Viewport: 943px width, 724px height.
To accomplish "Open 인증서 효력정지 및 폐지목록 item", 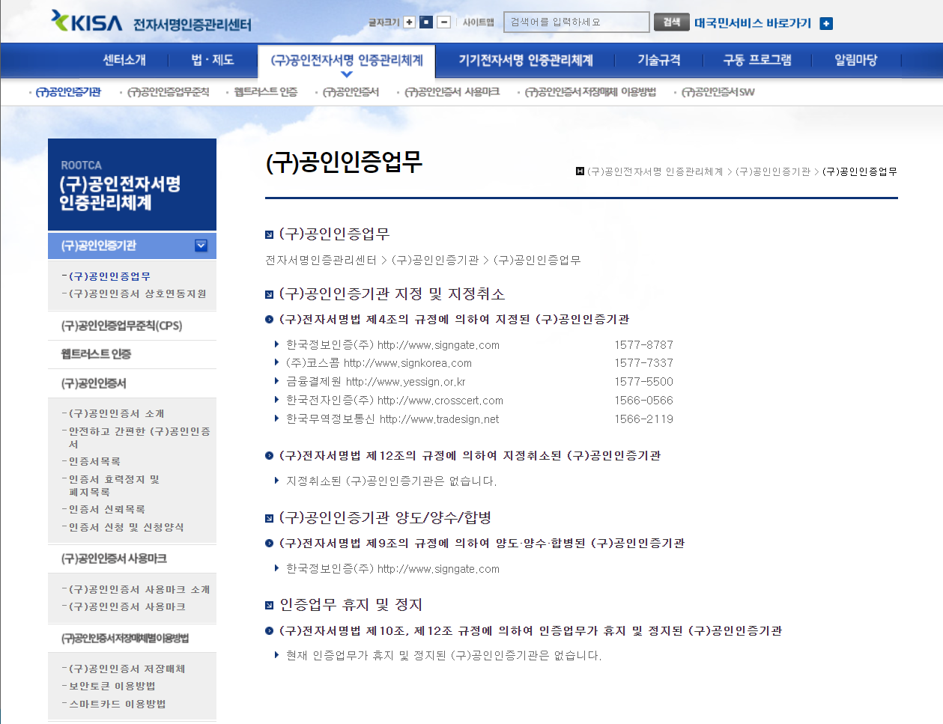I will click(114, 485).
